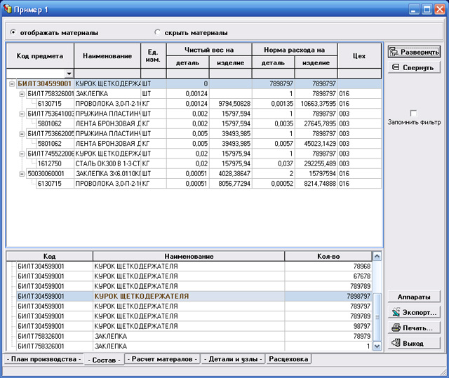
Task: Click the Свернуть collapse-all button
Action: pyautogui.click(x=414, y=67)
